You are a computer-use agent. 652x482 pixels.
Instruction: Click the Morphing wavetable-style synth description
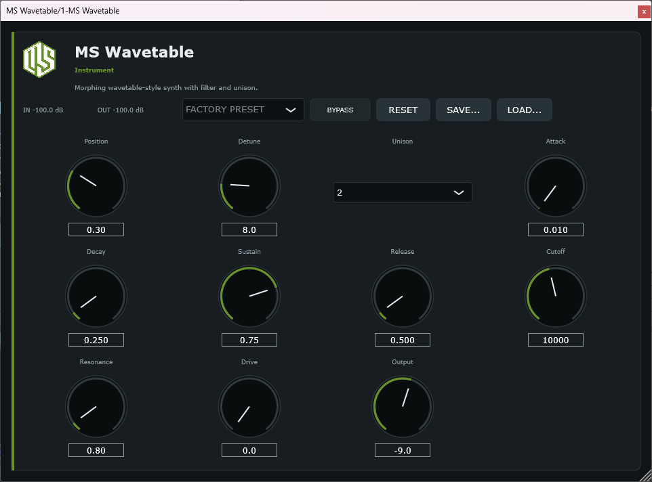[166, 87]
